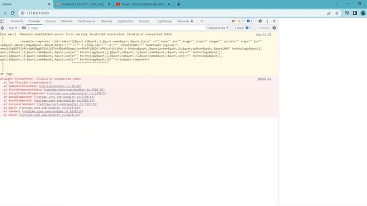Open the DevTools three-dot customize menu

(x=267, y=21)
